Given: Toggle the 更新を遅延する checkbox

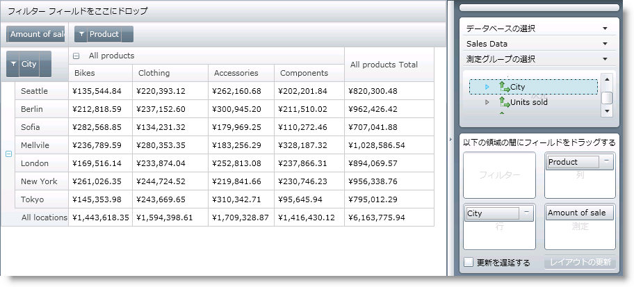Looking at the screenshot, I should [469, 263].
